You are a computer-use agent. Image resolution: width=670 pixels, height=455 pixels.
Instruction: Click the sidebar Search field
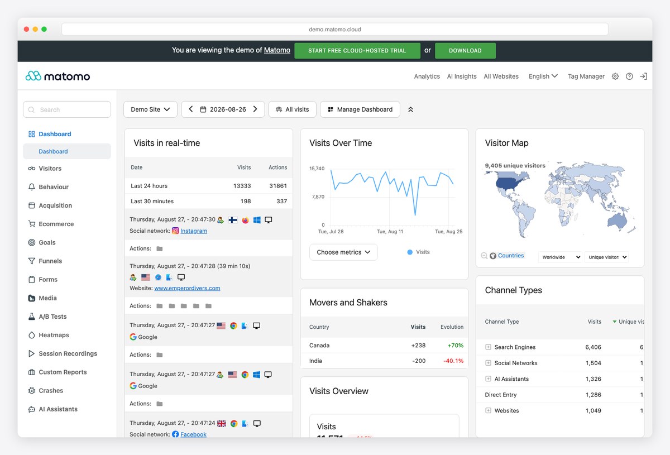pyautogui.click(x=67, y=109)
